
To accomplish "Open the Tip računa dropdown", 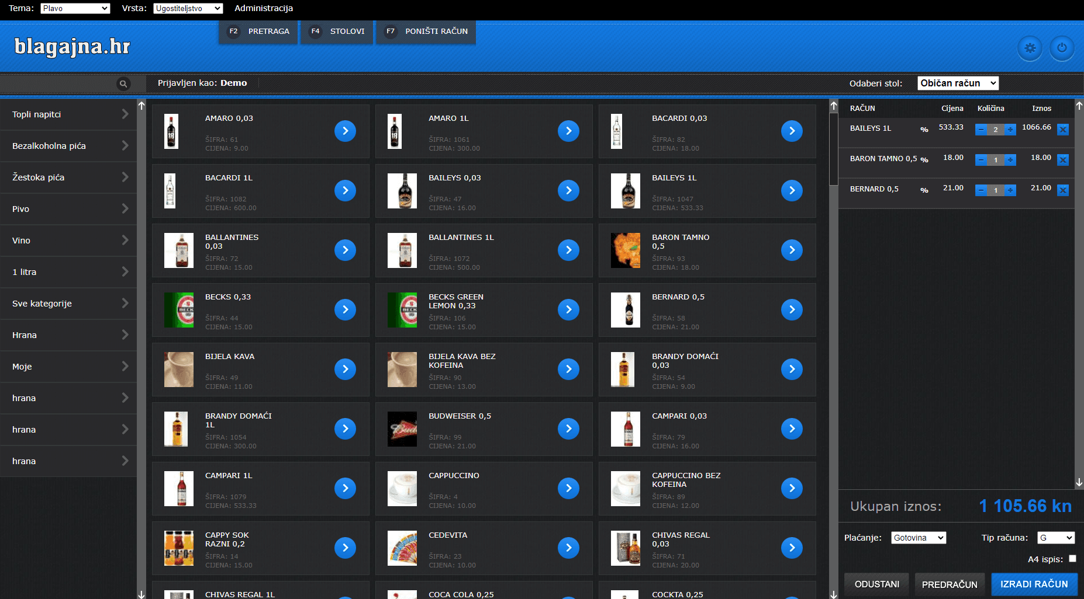I will tap(1056, 538).
